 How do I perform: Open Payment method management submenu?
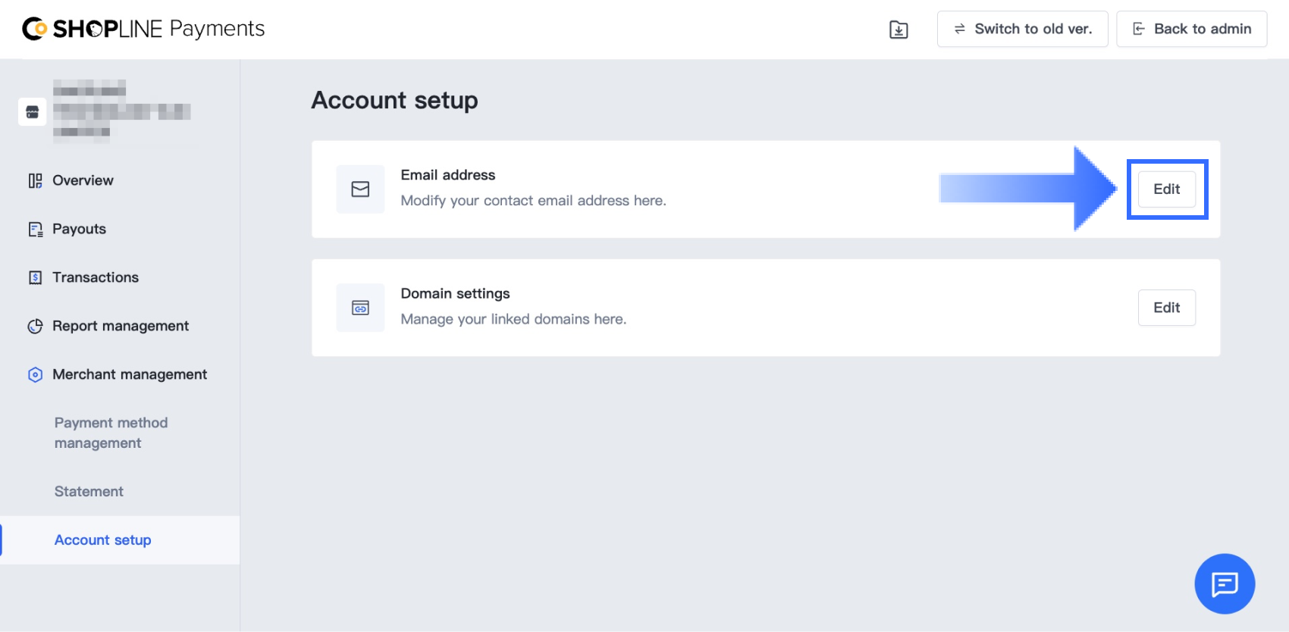tap(111, 433)
